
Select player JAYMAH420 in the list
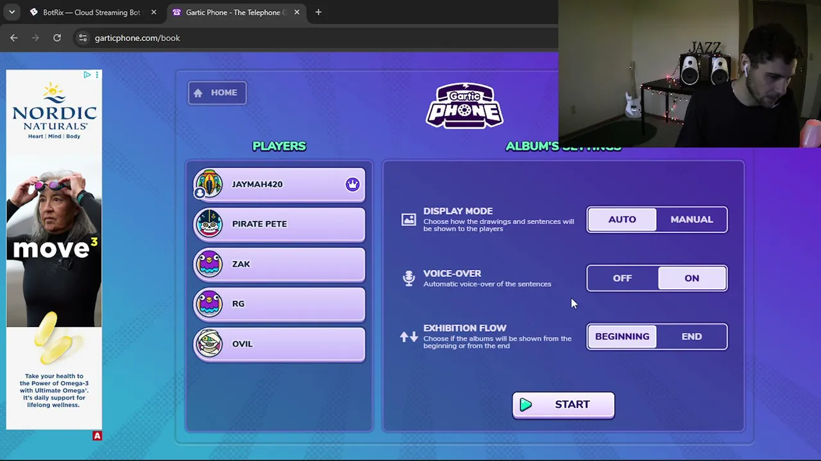(x=280, y=184)
